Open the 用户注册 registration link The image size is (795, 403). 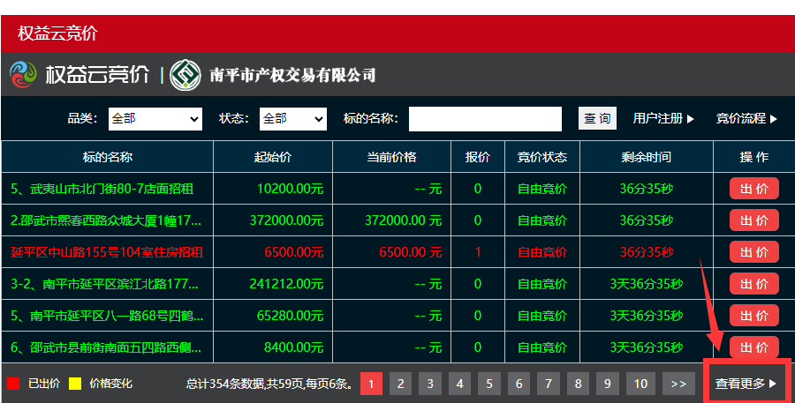(663, 118)
